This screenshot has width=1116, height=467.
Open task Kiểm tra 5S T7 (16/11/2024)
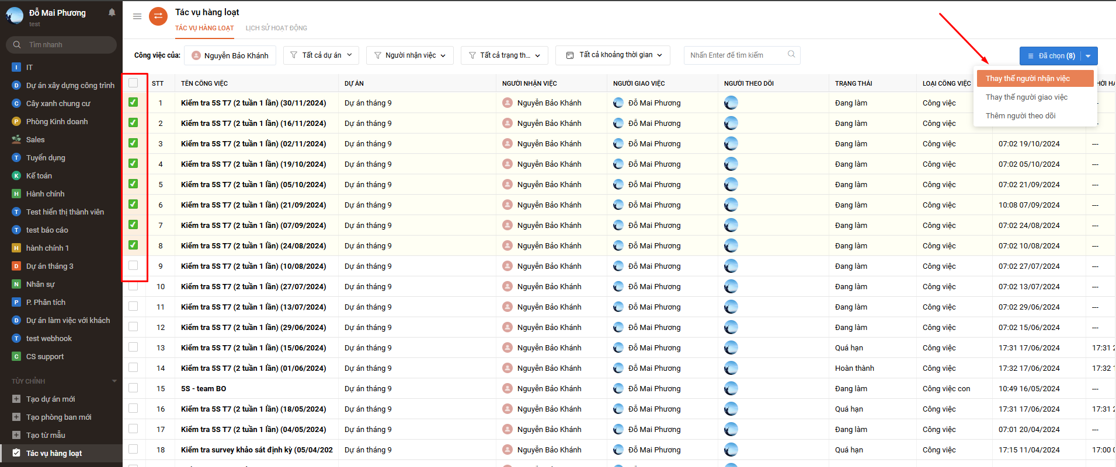[253, 123]
